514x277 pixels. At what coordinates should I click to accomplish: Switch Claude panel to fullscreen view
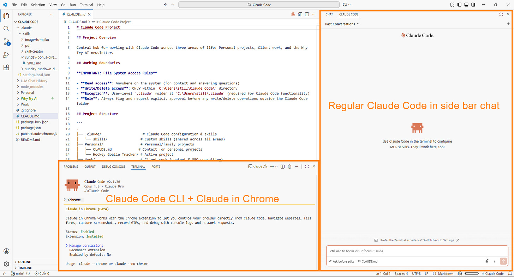(501, 14)
